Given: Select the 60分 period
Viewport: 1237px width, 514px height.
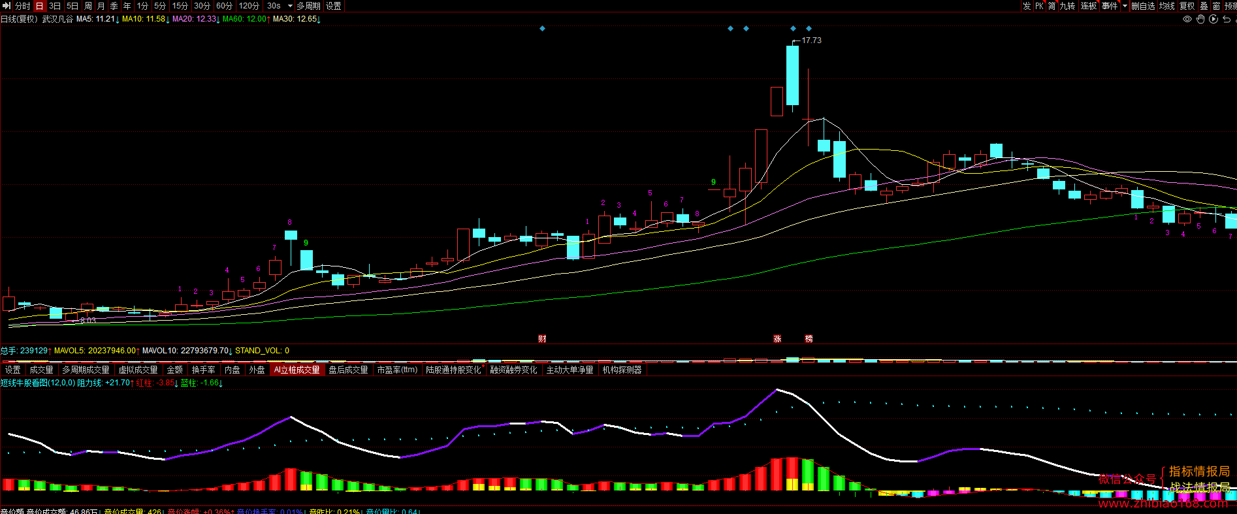Looking at the screenshot, I should (225, 6).
